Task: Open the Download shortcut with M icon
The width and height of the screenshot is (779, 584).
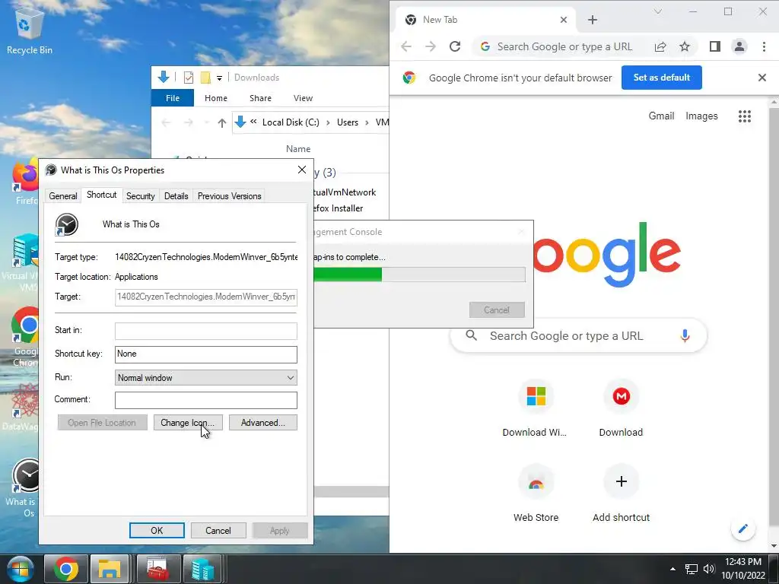Action: (x=621, y=410)
